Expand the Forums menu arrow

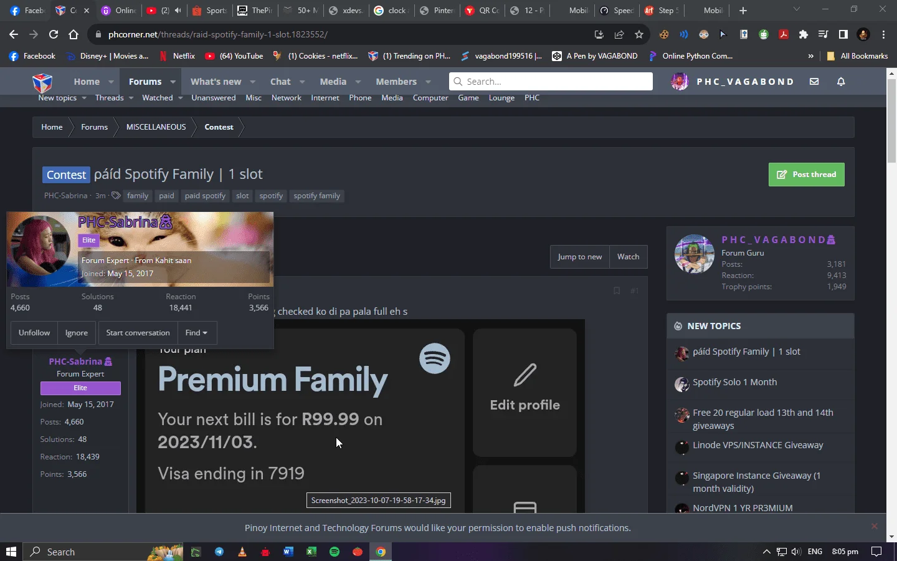173,82
